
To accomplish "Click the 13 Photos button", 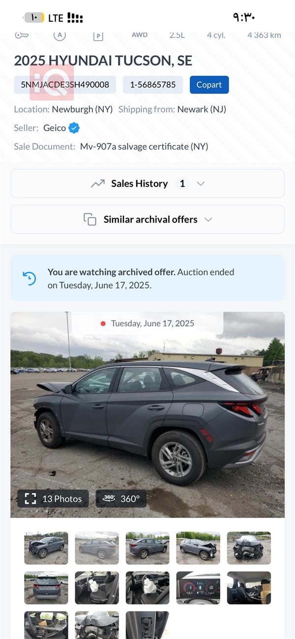I will point(53,498).
